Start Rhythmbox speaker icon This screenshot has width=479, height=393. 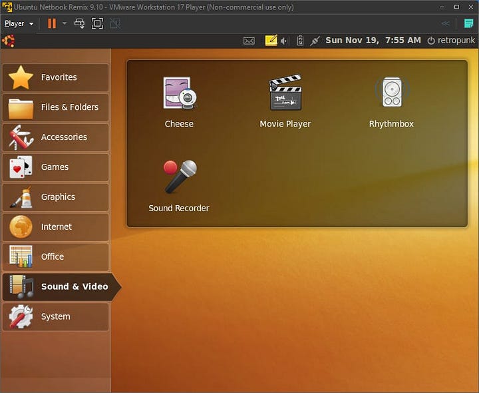pos(392,92)
